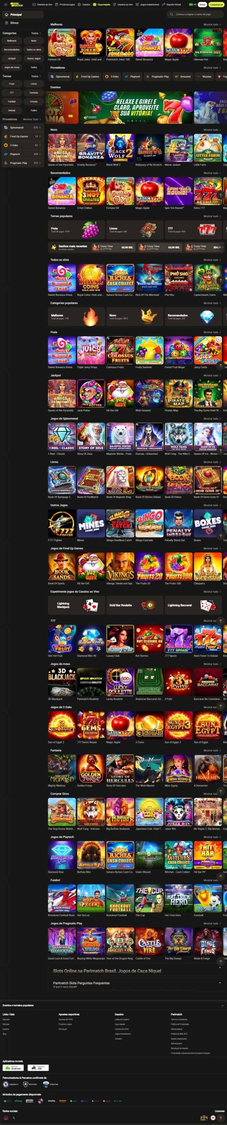Download the Android mobile app
Screen dimensions: 227x1125
click(13, 1067)
